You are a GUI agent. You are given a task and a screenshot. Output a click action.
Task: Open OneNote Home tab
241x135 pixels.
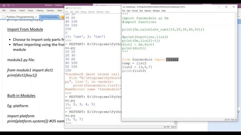click(13, 10)
